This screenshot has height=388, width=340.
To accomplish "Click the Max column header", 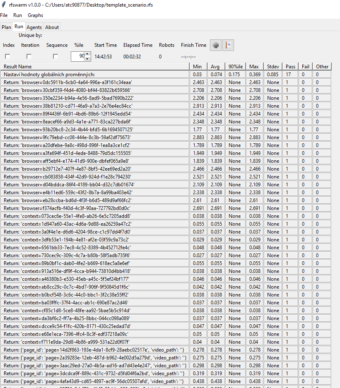I will coord(255,67).
